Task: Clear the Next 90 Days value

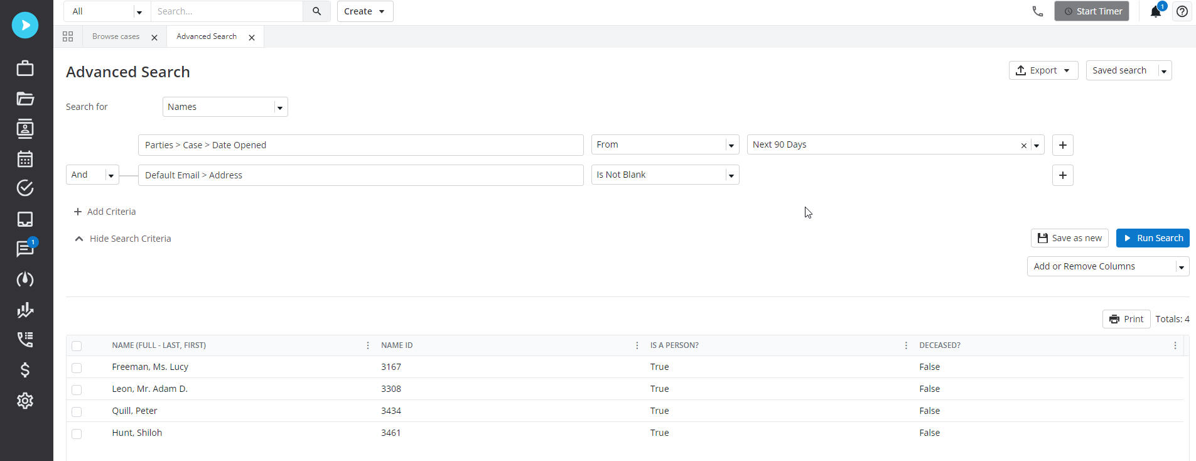Action: (1024, 146)
